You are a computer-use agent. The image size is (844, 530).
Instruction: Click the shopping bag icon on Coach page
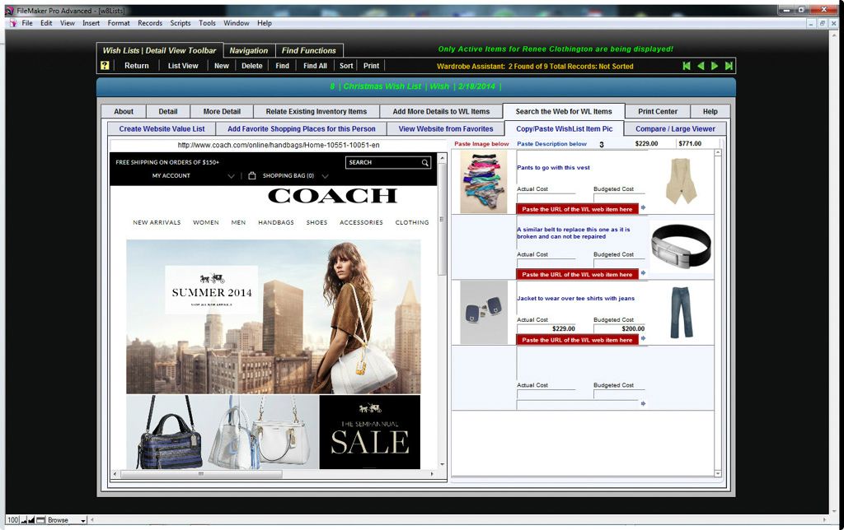[252, 175]
